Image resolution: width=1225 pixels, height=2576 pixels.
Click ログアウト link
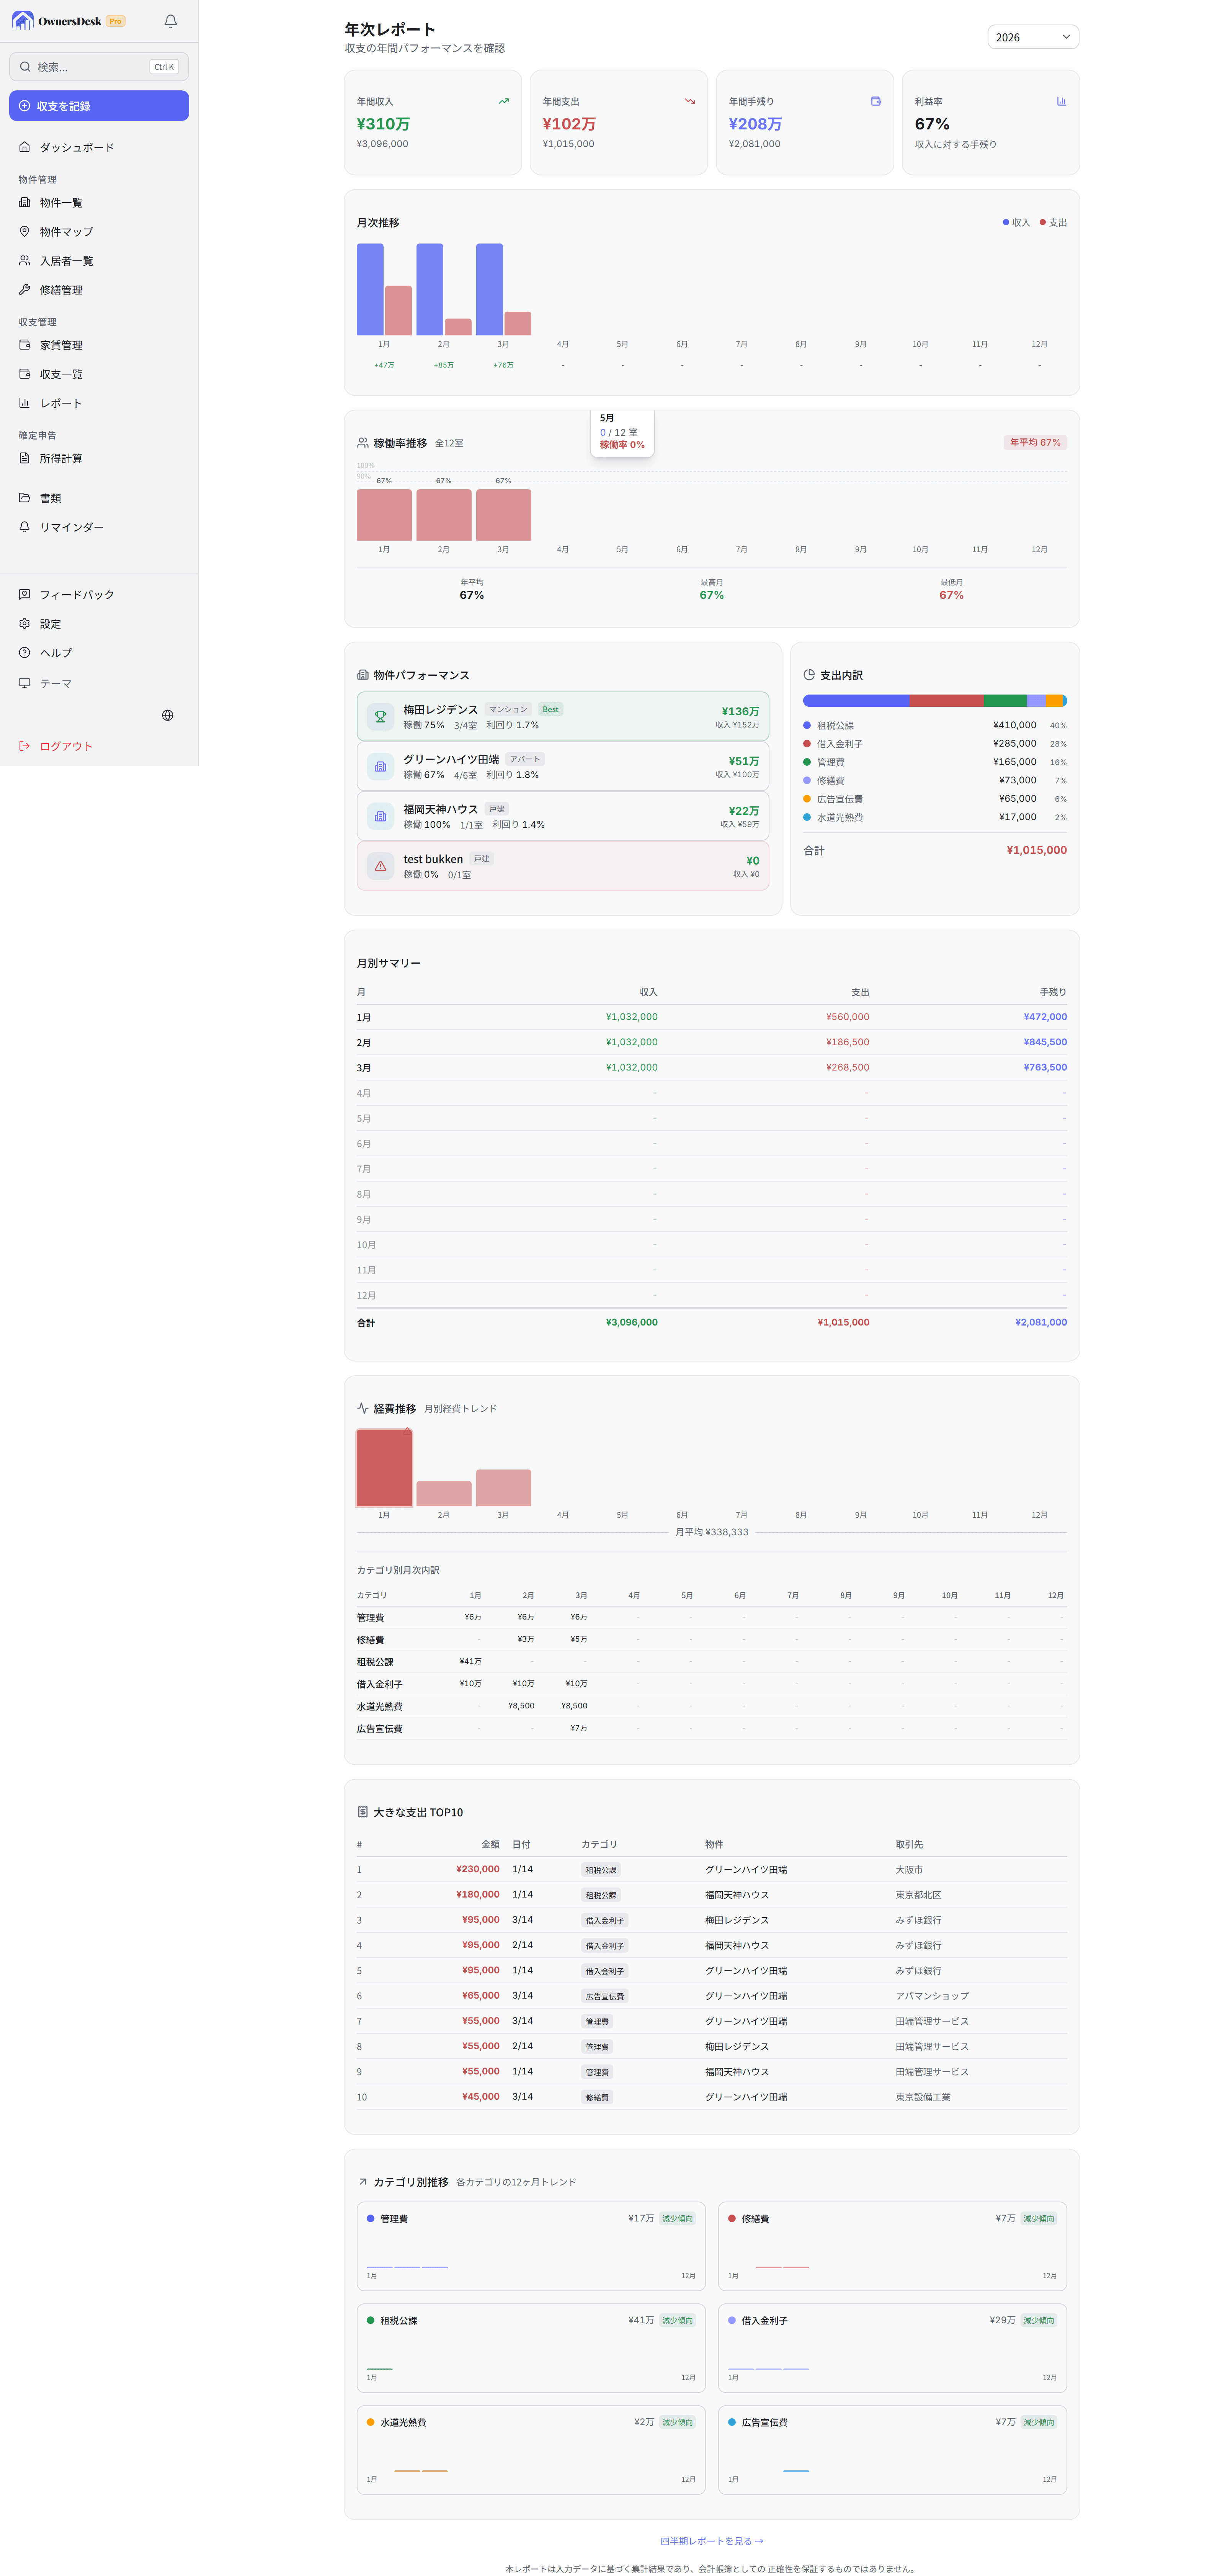click(x=66, y=746)
